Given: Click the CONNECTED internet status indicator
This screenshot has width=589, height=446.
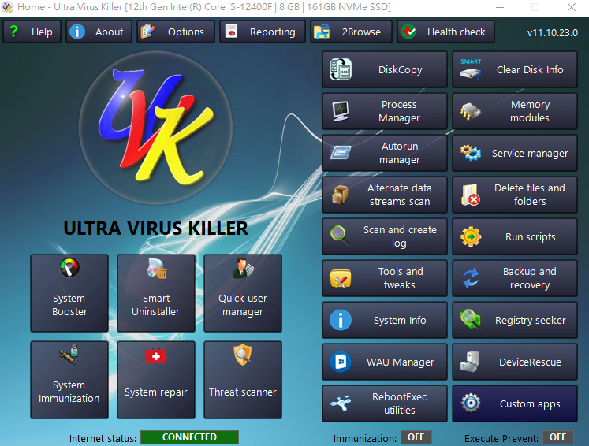Looking at the screenshot, I should click(x=189, y=437).
